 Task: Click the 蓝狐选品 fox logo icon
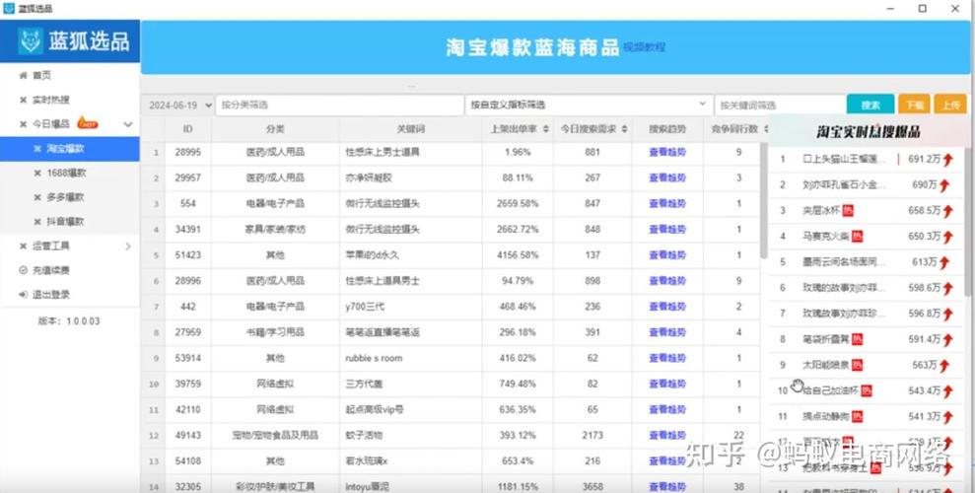click(30, 41)
